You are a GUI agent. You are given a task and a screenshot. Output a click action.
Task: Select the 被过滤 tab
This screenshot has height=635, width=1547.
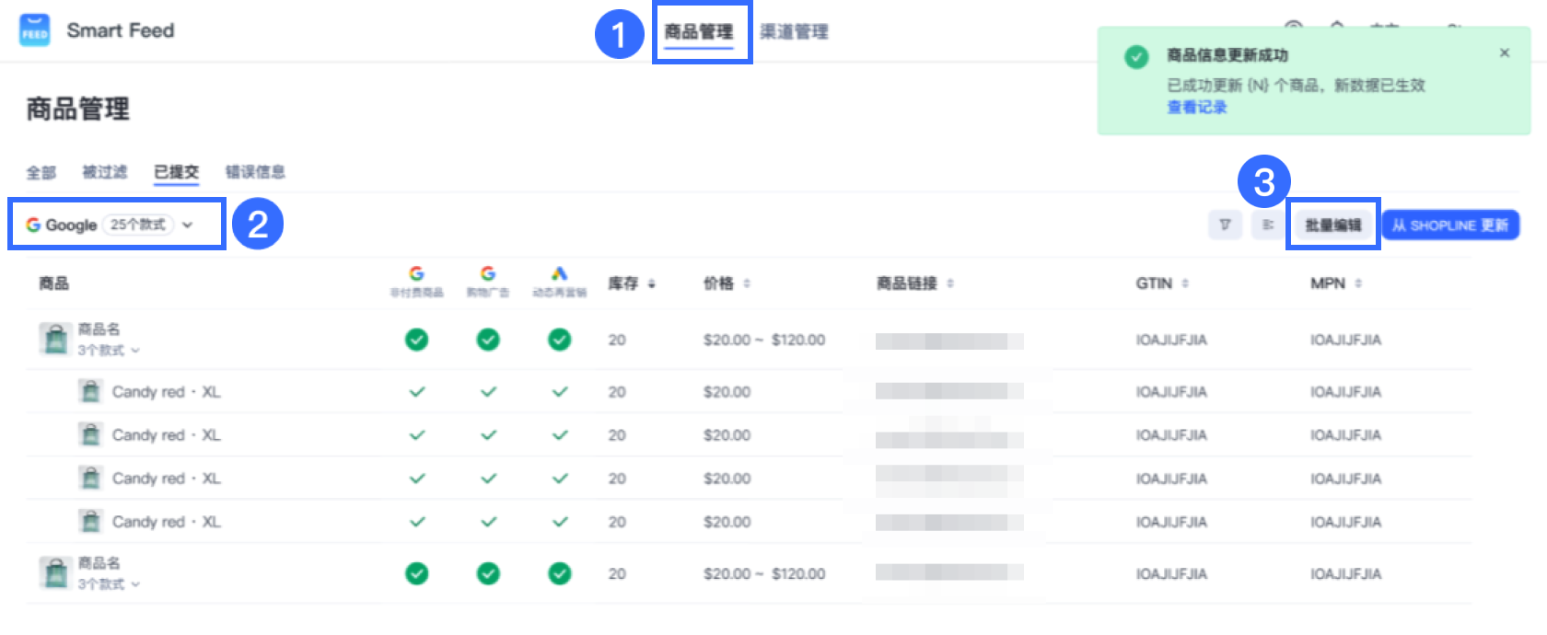coord(105,172)
